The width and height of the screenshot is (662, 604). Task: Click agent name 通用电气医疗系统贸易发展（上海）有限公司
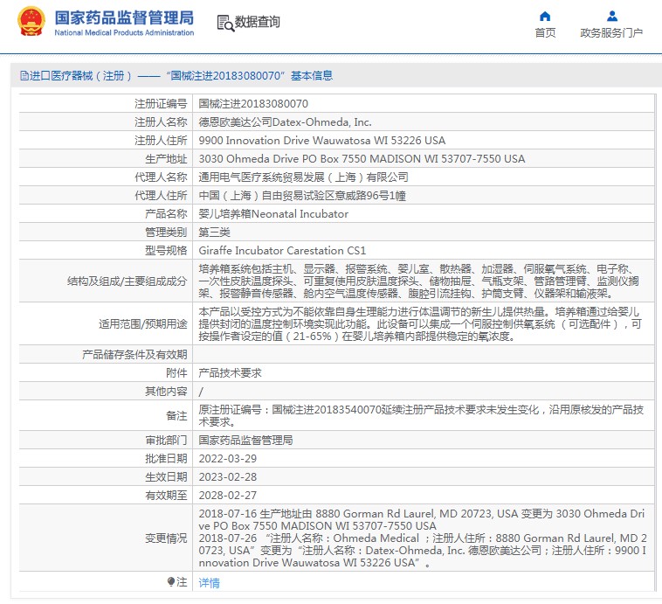tap(303, 177)
